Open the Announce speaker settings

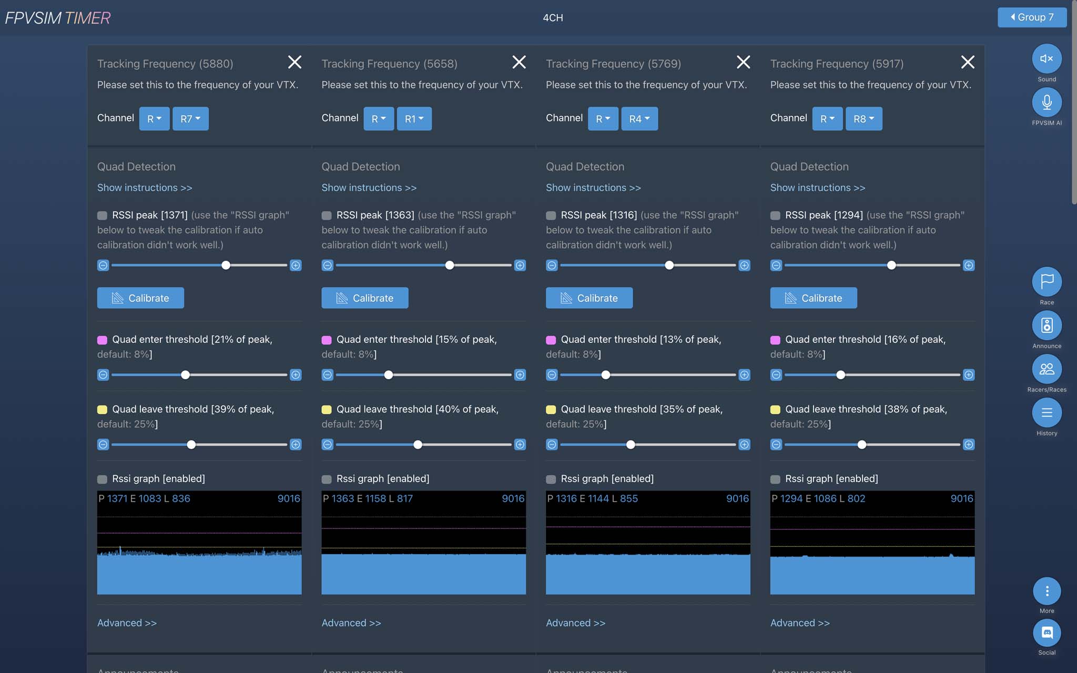click(x=1046, y=325)
